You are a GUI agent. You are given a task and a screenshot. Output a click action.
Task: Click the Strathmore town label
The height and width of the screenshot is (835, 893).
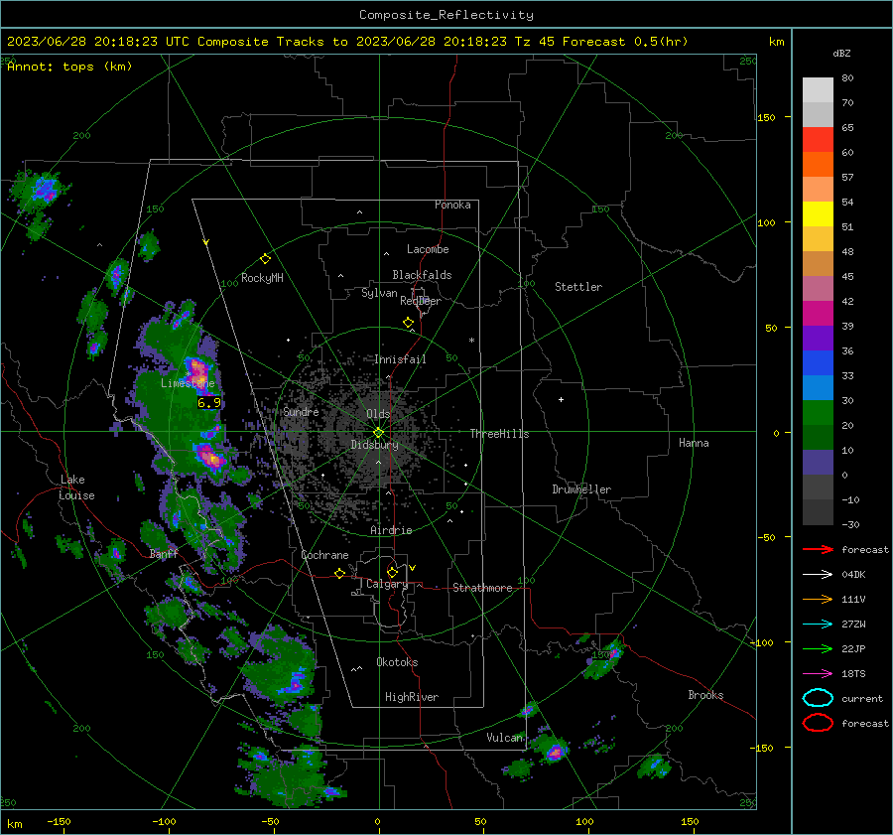click(482, 588)
